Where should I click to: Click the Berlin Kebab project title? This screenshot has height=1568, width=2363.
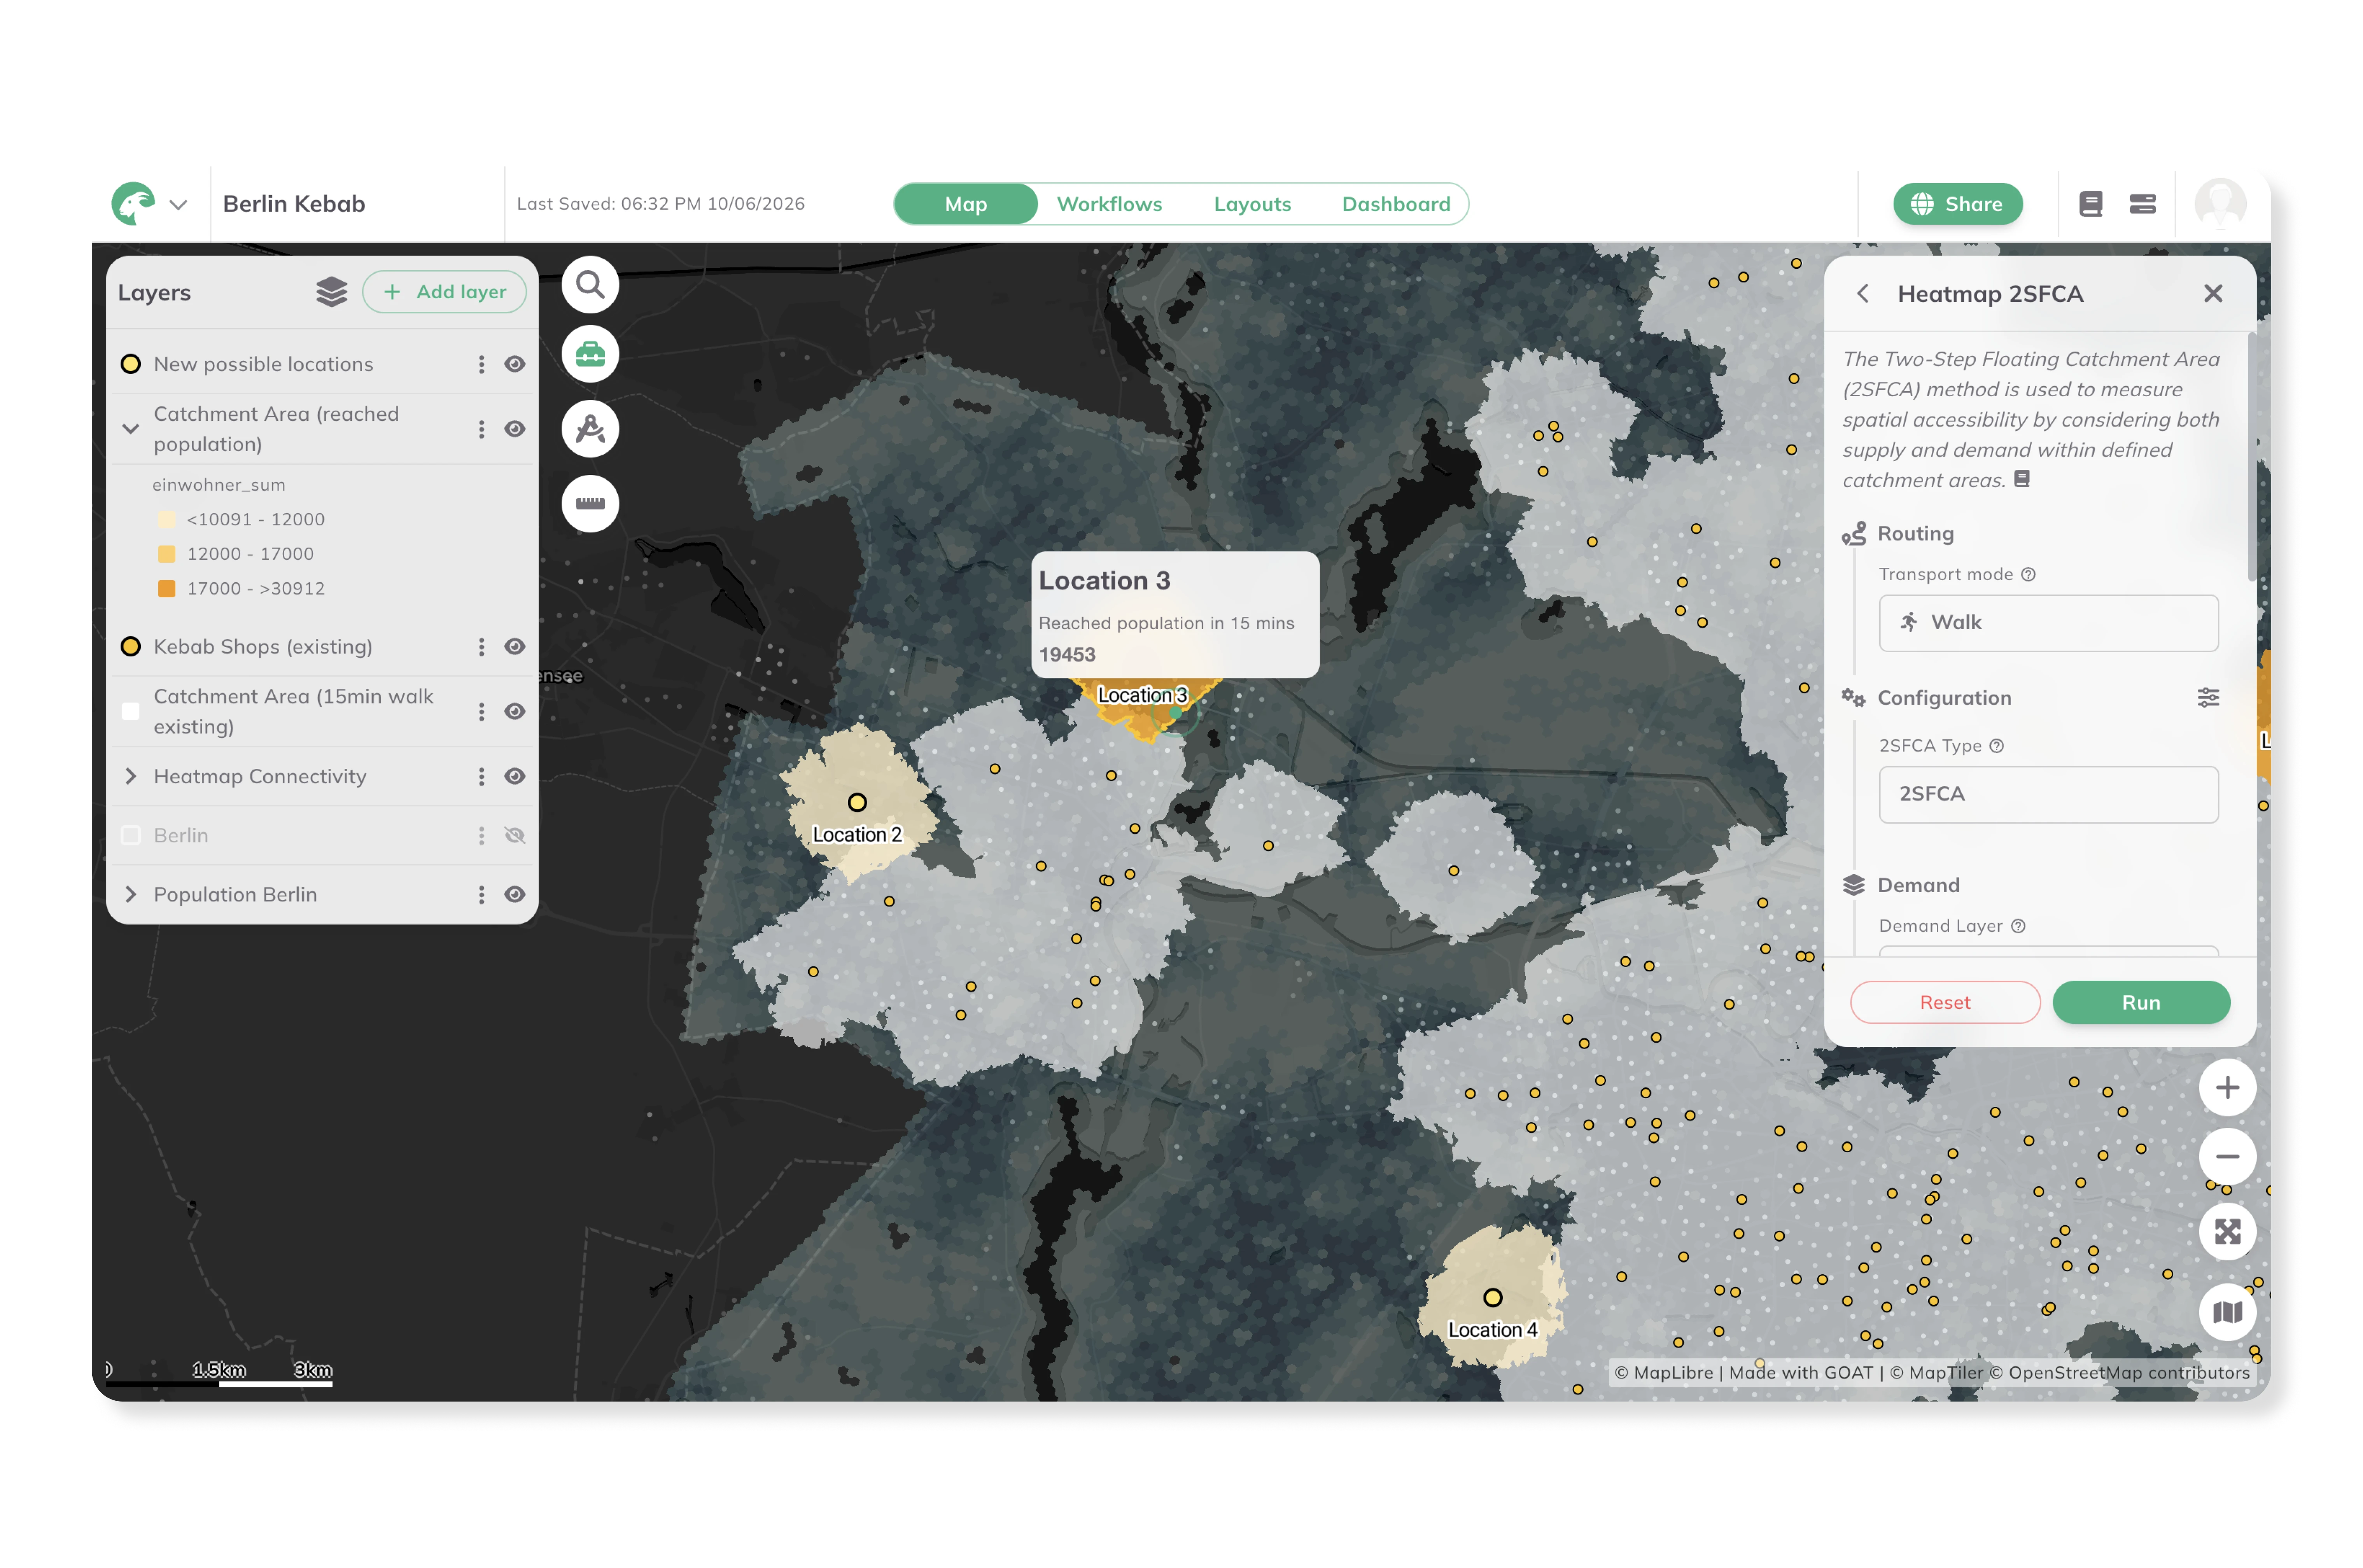294,204
